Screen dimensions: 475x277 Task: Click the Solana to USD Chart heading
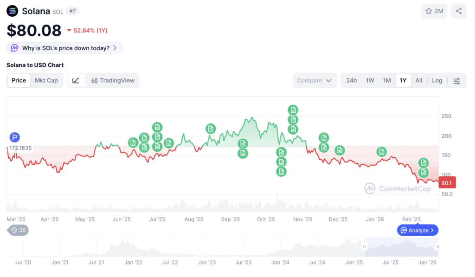pos(35,65)
